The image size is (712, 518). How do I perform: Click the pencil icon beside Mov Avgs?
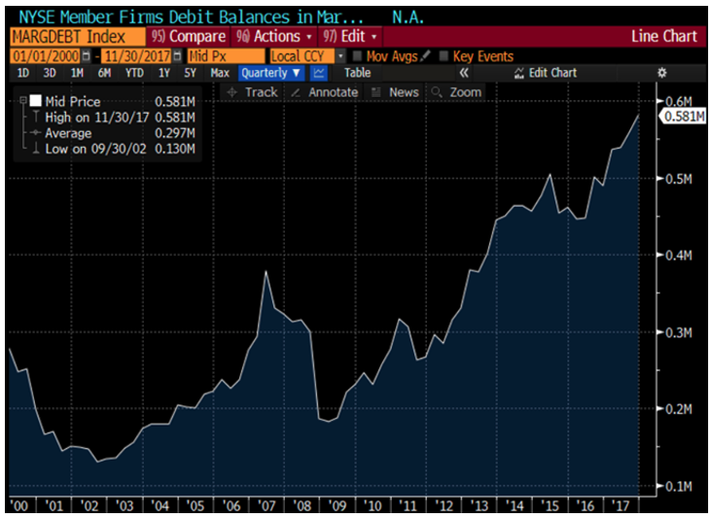tap(426, 55)
